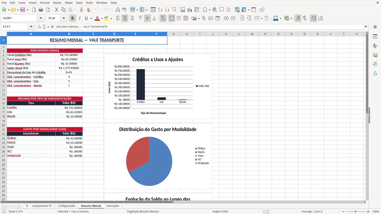The height and width of the screenshot is (214, 381).
Task: Click the Insert Chart icon
Action: tap(190, 10)
